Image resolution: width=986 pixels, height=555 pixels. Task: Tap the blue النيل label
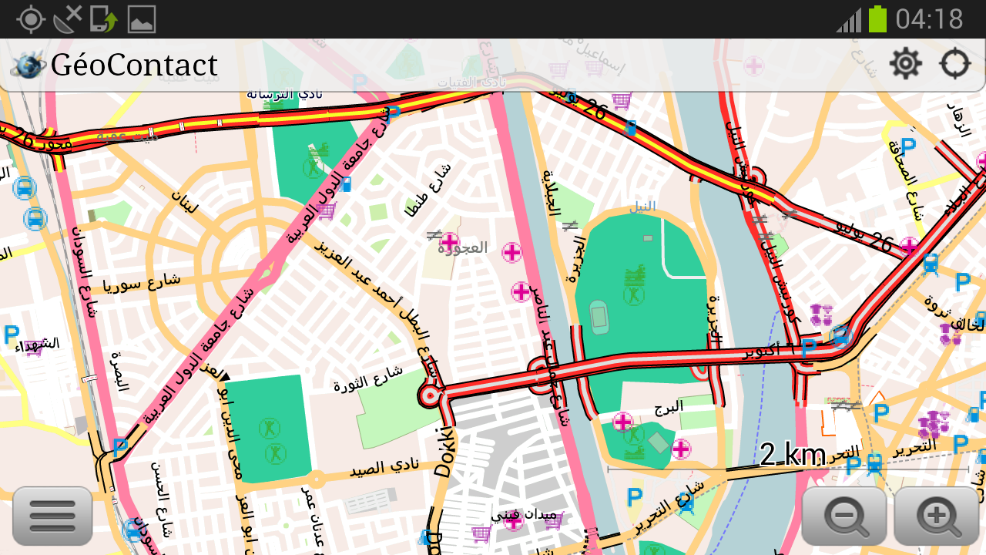coord(642,206)
